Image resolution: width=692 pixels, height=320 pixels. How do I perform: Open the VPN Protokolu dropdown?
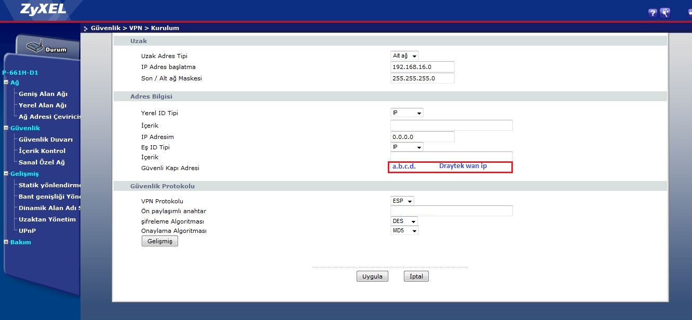pos(402,201)
